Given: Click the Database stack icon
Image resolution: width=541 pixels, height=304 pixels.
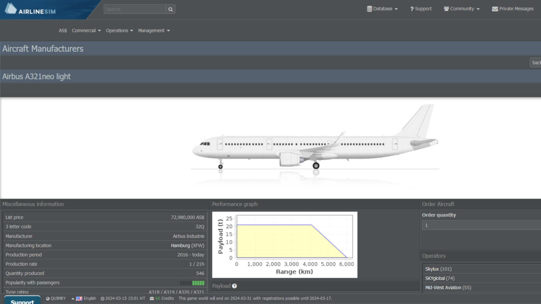Looking at the screenshot, I should (x=369, y=9).
